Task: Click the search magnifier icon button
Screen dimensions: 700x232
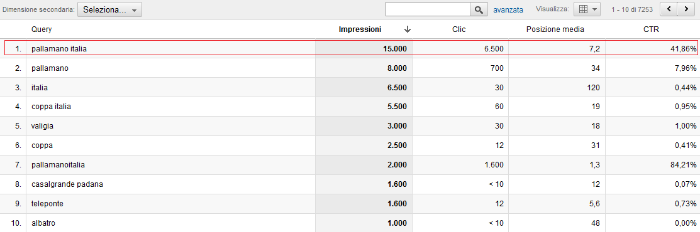Action: coord(479,9)
